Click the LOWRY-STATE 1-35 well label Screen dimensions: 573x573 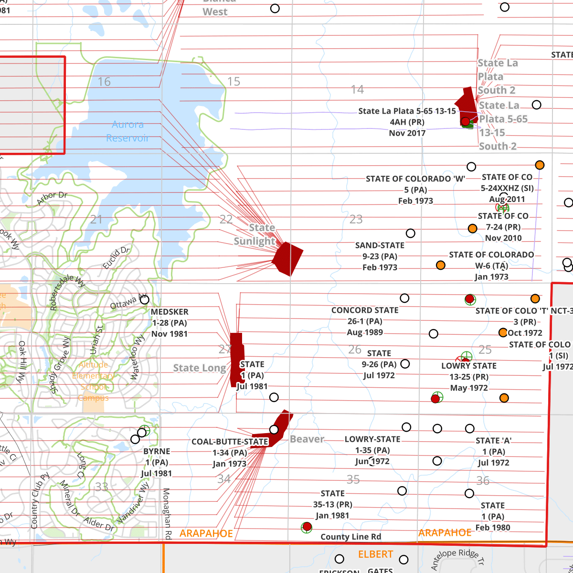(372, 450)
